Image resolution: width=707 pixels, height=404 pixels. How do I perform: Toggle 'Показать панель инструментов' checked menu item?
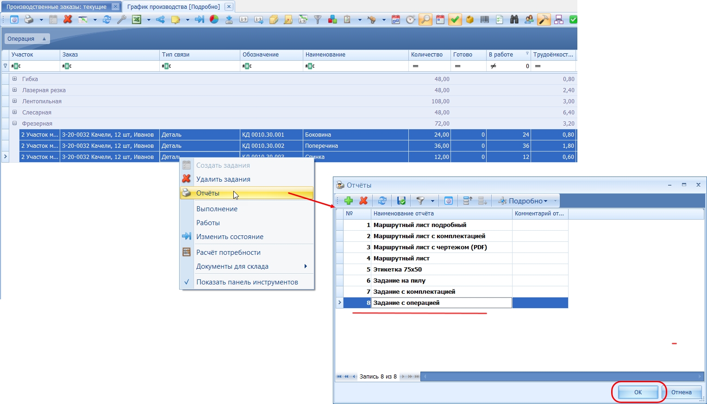point(247,282)
